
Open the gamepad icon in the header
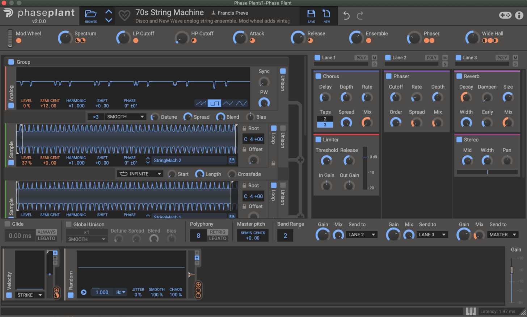click(x=505, y=15)
